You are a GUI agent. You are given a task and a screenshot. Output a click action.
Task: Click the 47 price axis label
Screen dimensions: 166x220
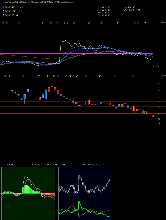click(x=159, y=84)
